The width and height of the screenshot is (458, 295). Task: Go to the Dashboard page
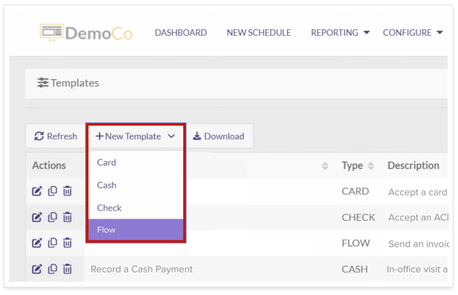click(x=180, y=33)
